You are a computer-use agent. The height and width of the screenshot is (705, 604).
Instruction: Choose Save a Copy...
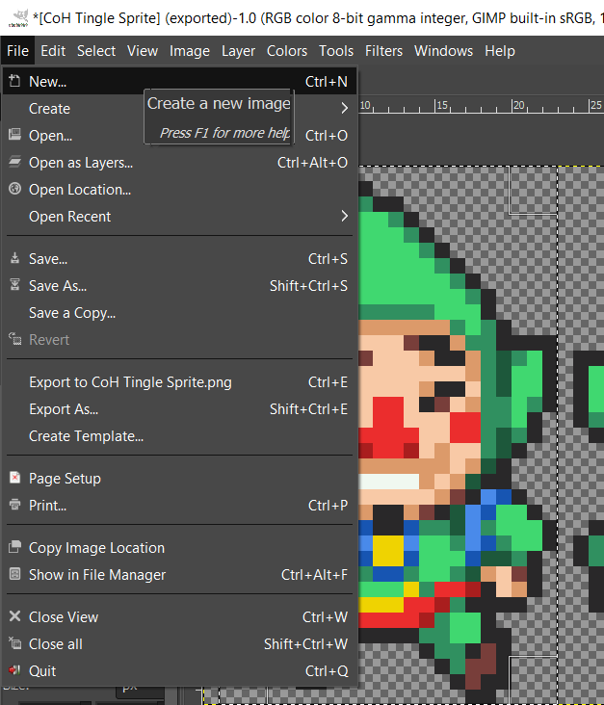point(180,312)
